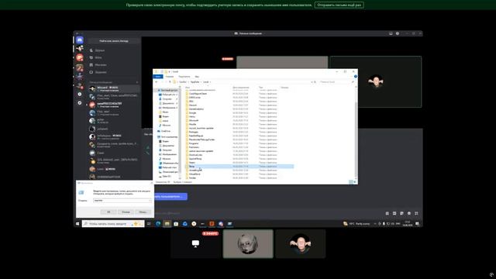Go up one folder in Explorer
Image resolution: width=496 pixels, height=279 pixels.
click(x=170, y=82)
